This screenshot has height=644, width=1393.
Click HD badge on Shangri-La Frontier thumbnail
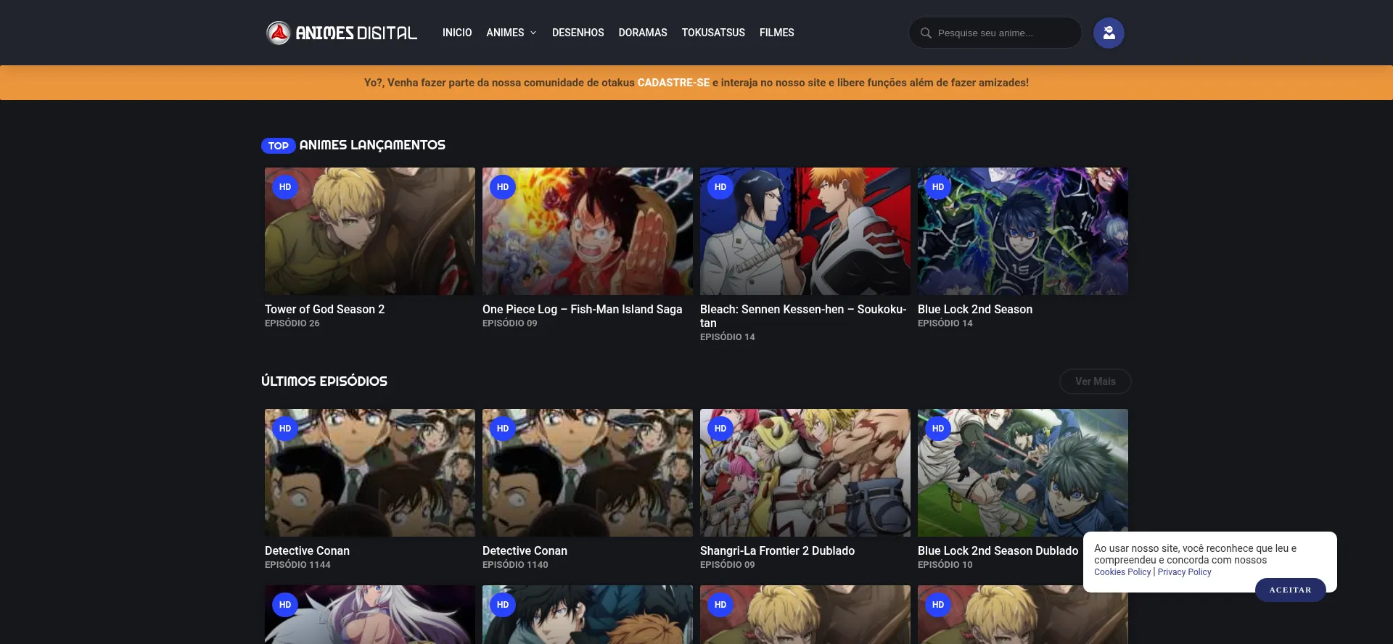point(720,429)
